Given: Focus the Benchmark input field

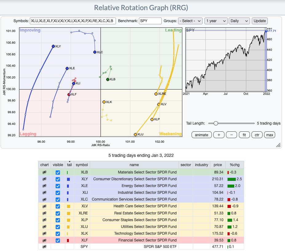Looking at the screenshot, I should tap(150, 21).
